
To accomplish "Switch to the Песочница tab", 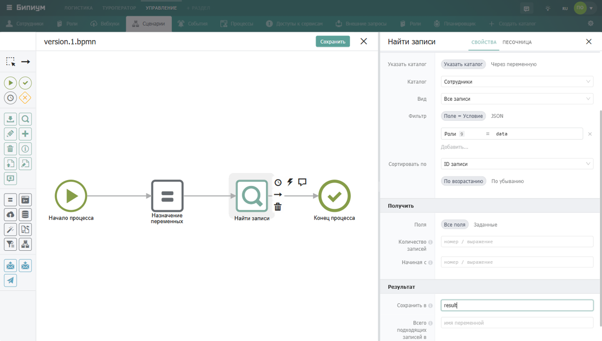I will 517,42.
